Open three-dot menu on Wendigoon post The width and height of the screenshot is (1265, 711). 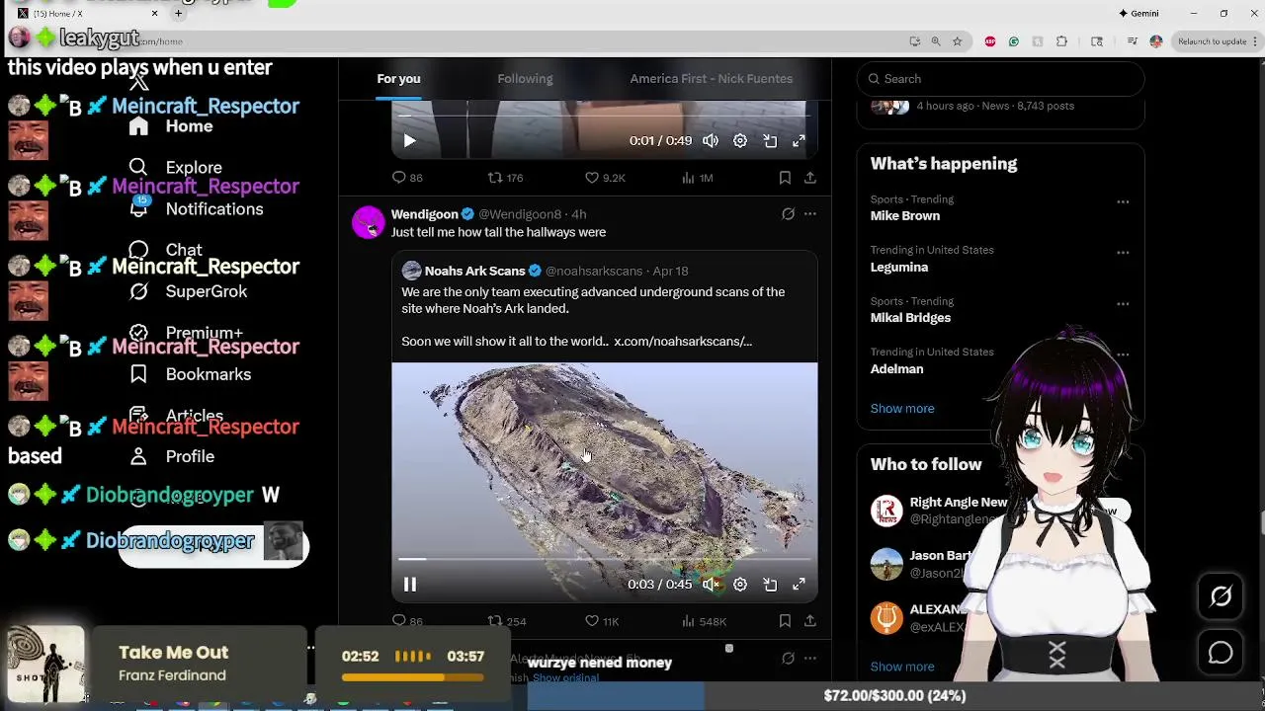coord(809,214)
